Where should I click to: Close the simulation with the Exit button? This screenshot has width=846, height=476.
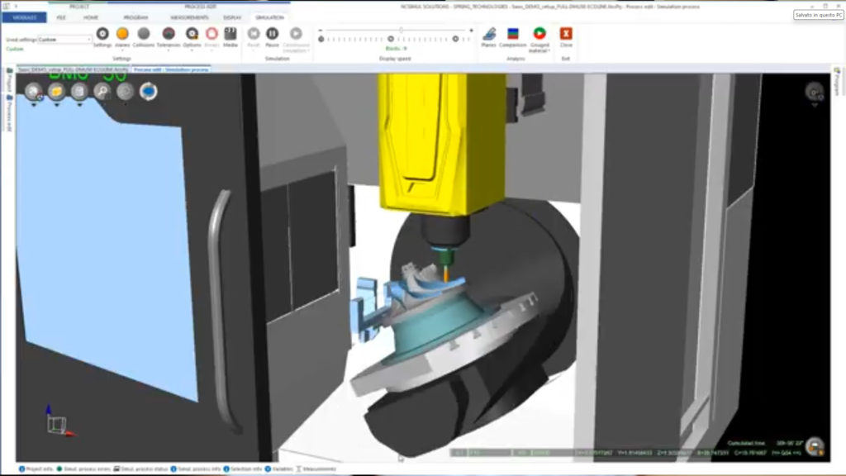[x=566, y=35]
